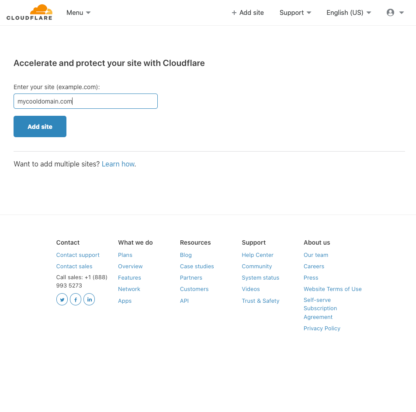Open the LinkedIn social icon

(89, 300)
